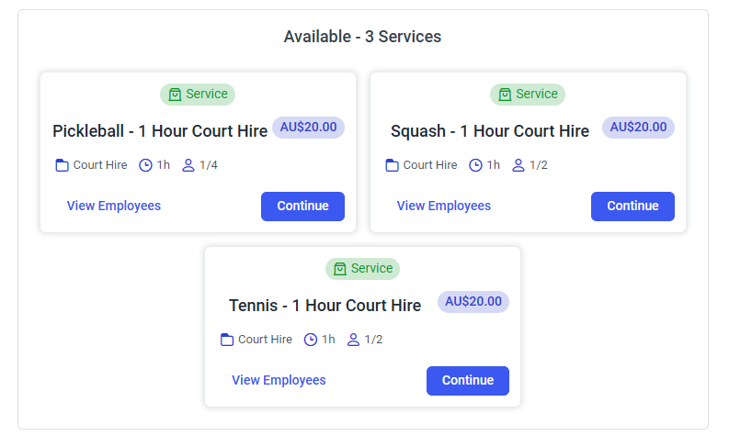Click the folder icon on Tennis card

227,340
